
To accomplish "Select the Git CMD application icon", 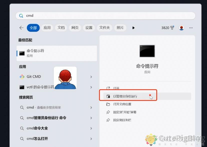I will point(22,76).
